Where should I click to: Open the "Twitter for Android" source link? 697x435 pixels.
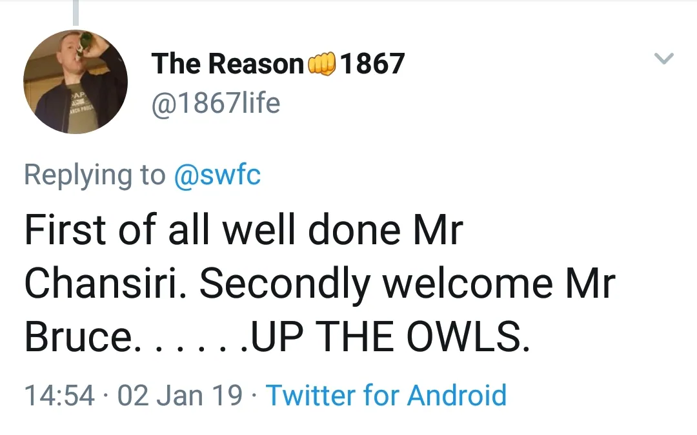[386, 394]
